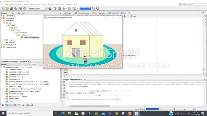Viewport: 207px width, 116px height.
Task: Toggle show inner classes filter in Navigator
Action: tap(19, 105)
